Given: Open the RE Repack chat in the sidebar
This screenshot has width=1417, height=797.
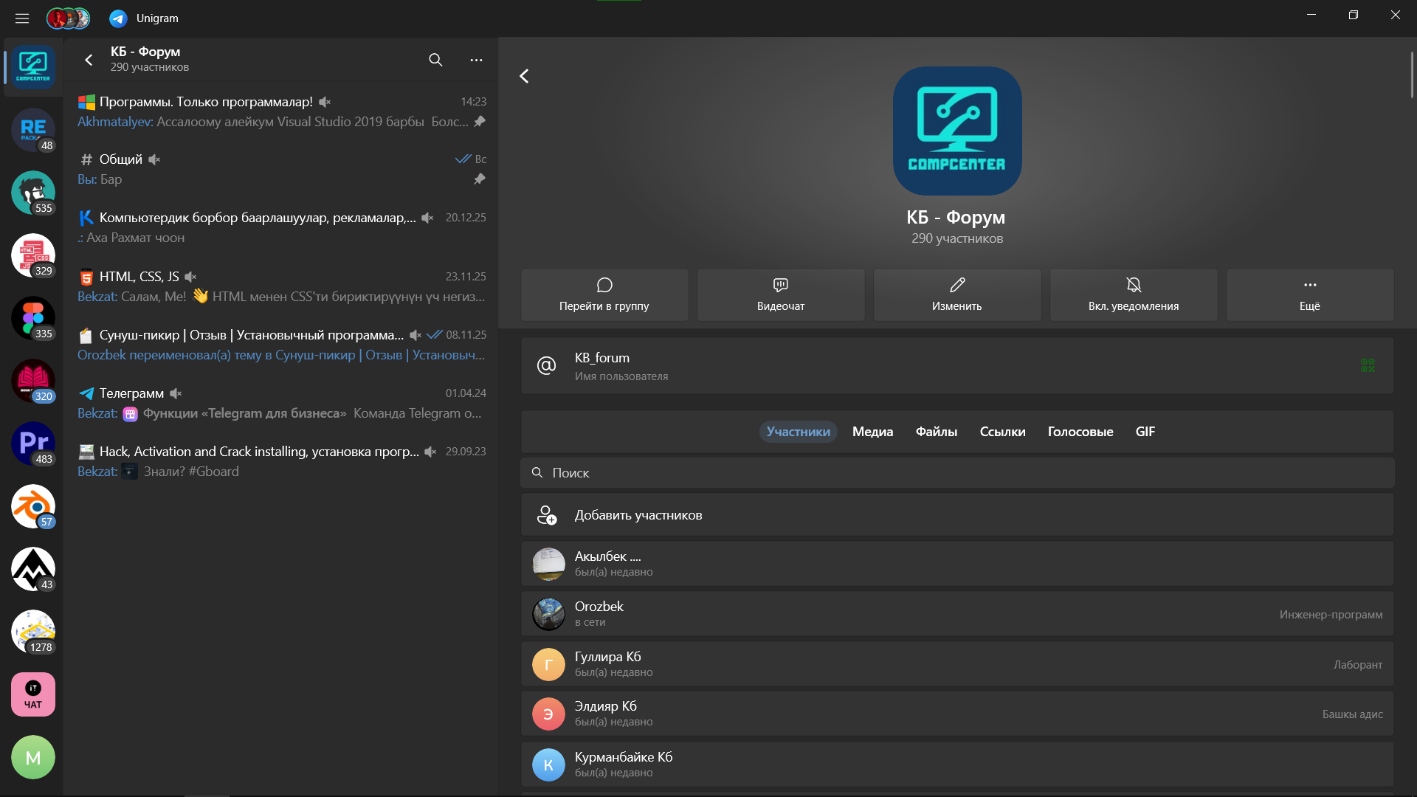Looking at the screenshot, I should pos(32,130).
